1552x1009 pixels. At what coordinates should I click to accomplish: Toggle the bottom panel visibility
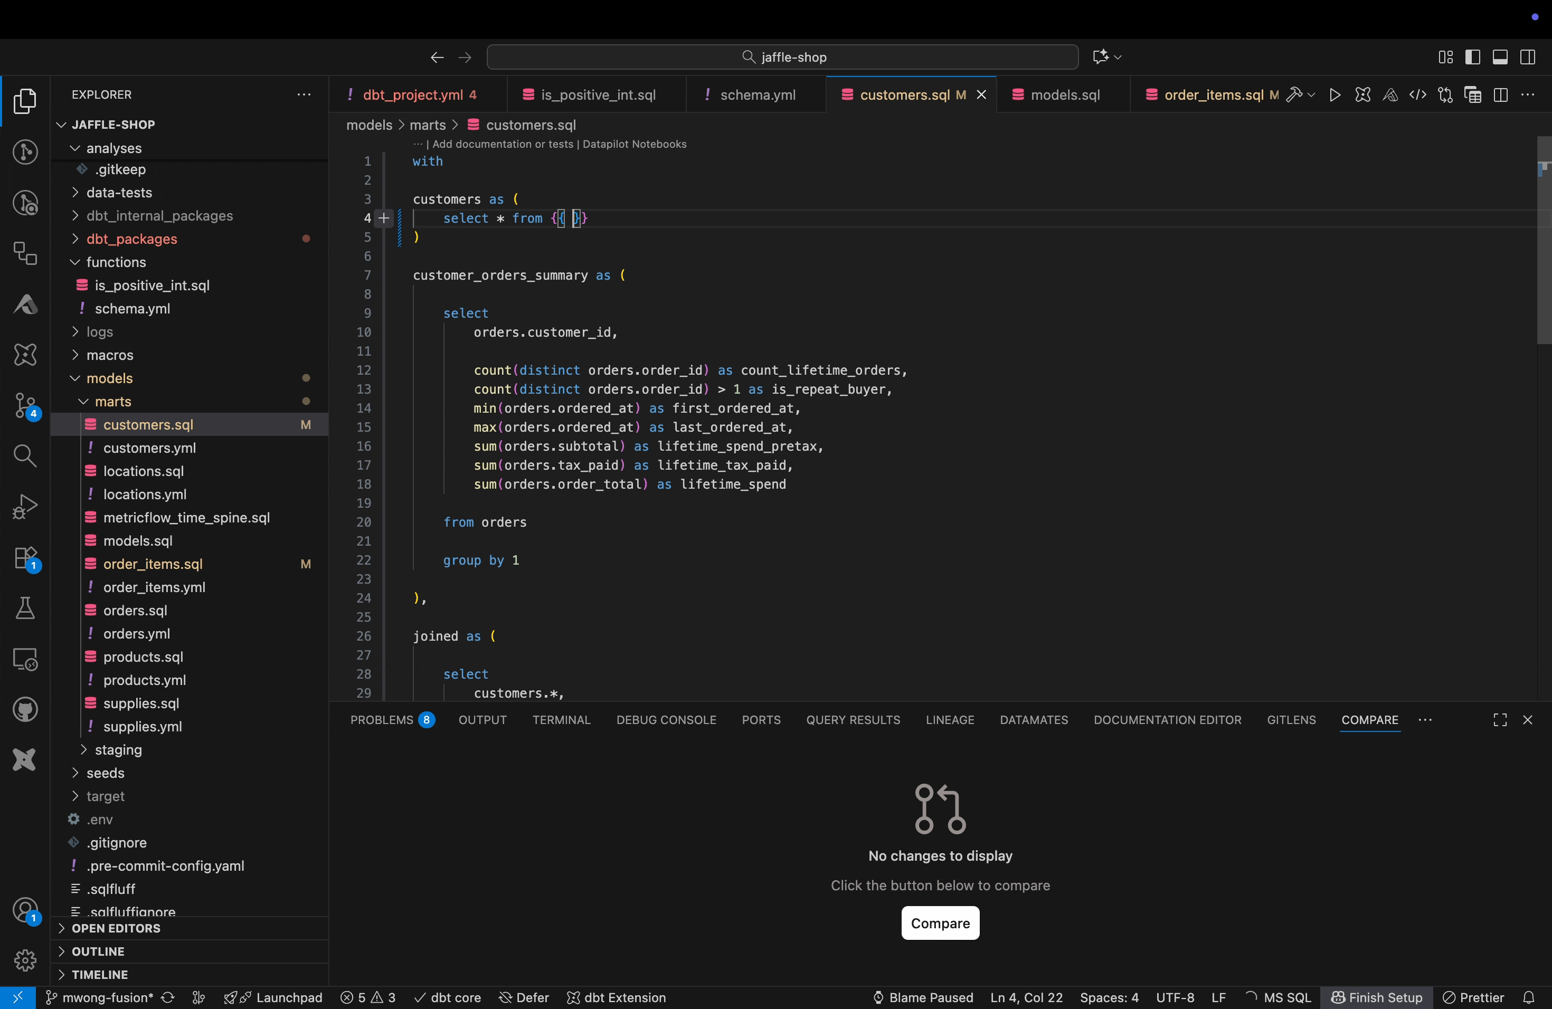click(1500, 56)
